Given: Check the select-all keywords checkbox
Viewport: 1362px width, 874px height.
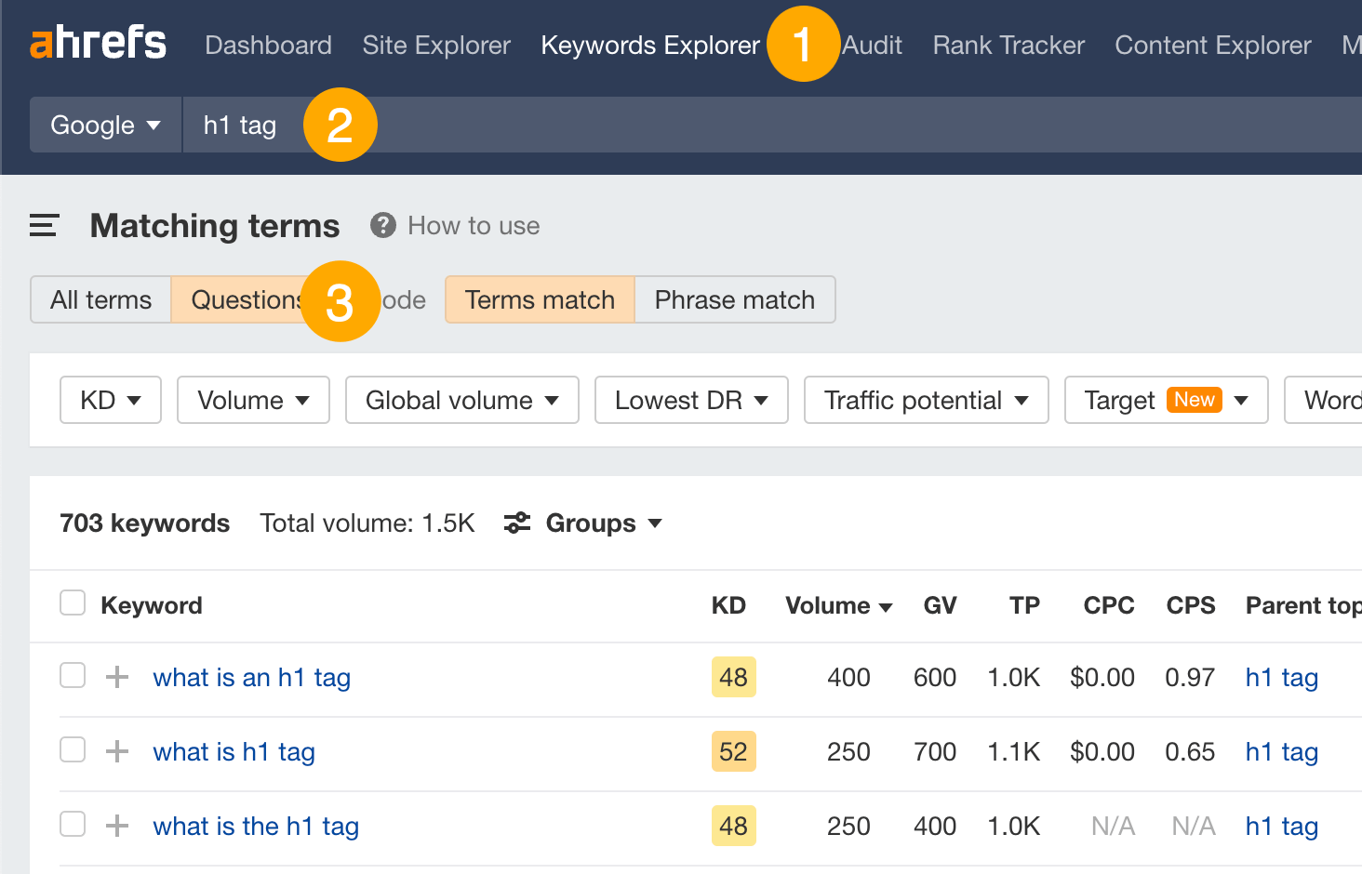Looking at the screenshot, I should (x=72, y=603).
